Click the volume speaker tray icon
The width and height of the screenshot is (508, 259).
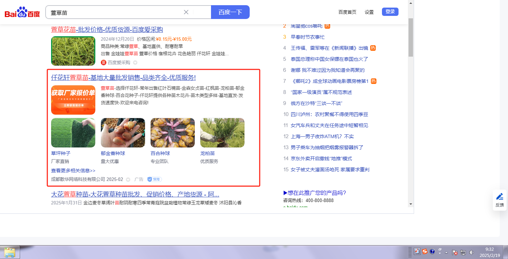click(472, 252)
